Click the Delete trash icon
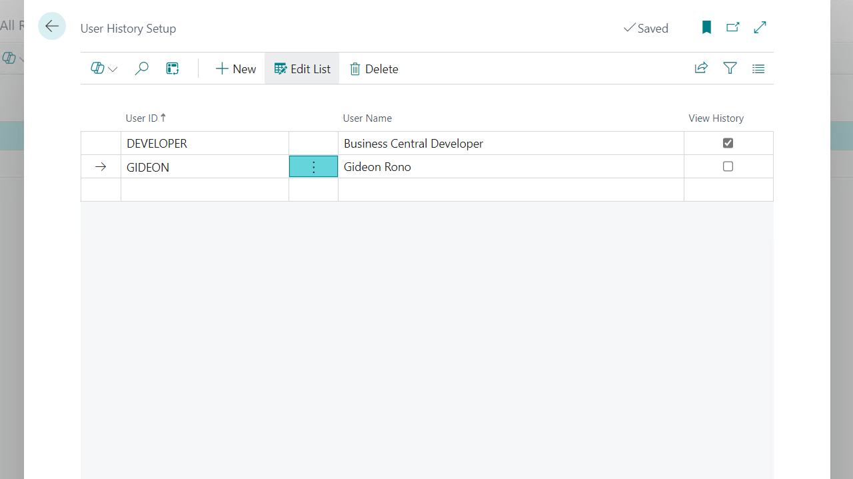 click(x=355, y=69)
